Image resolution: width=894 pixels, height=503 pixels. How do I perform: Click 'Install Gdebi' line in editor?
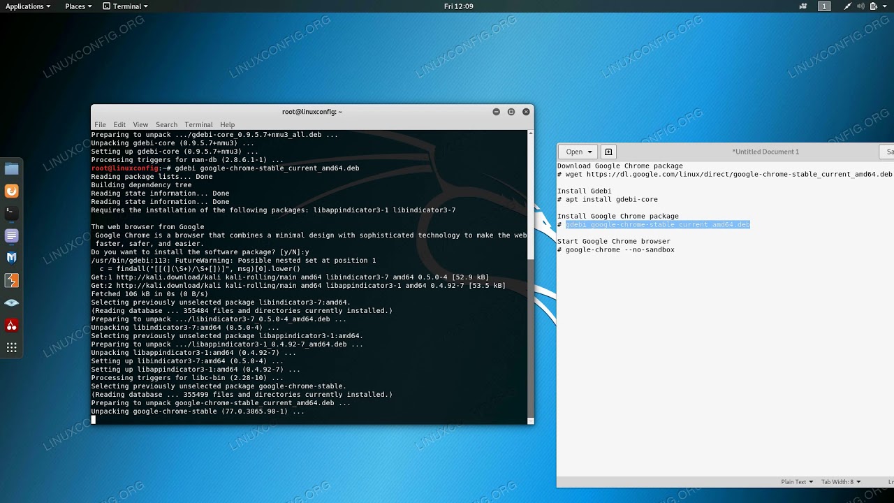pos(585,191)
